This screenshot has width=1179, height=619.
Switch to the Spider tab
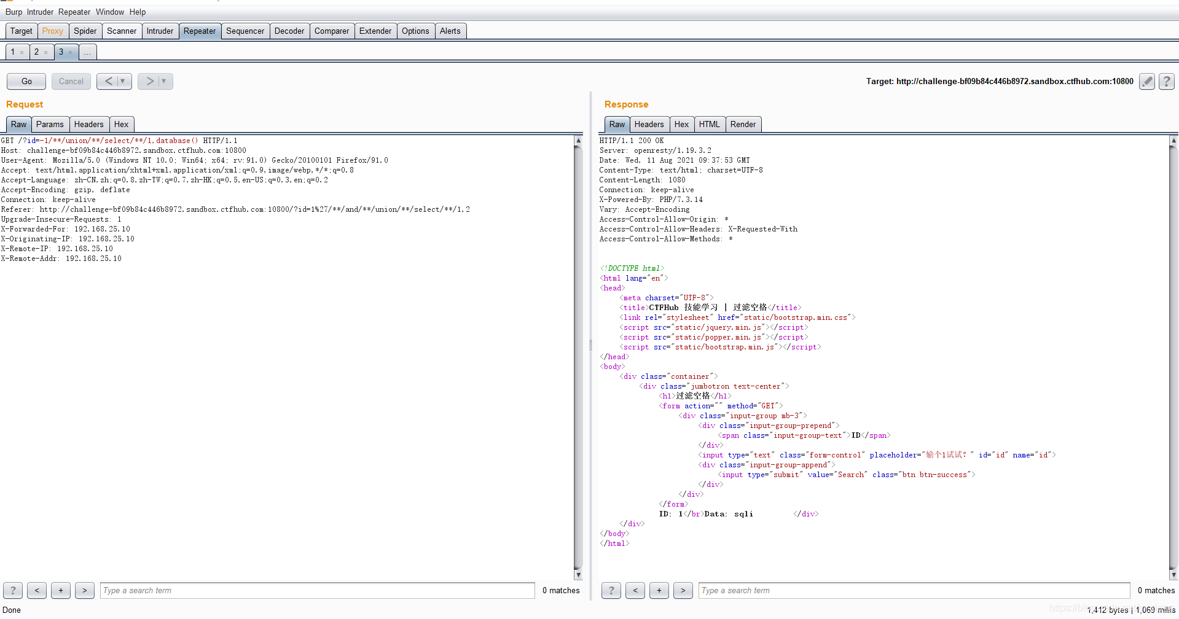[x=85, y=31]
